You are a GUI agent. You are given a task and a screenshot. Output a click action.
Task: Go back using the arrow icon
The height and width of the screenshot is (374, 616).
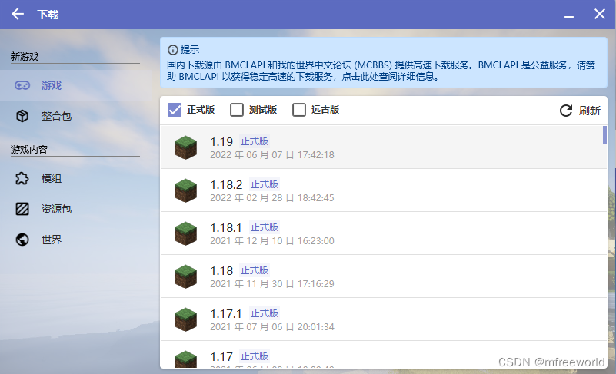coord(18,14)
